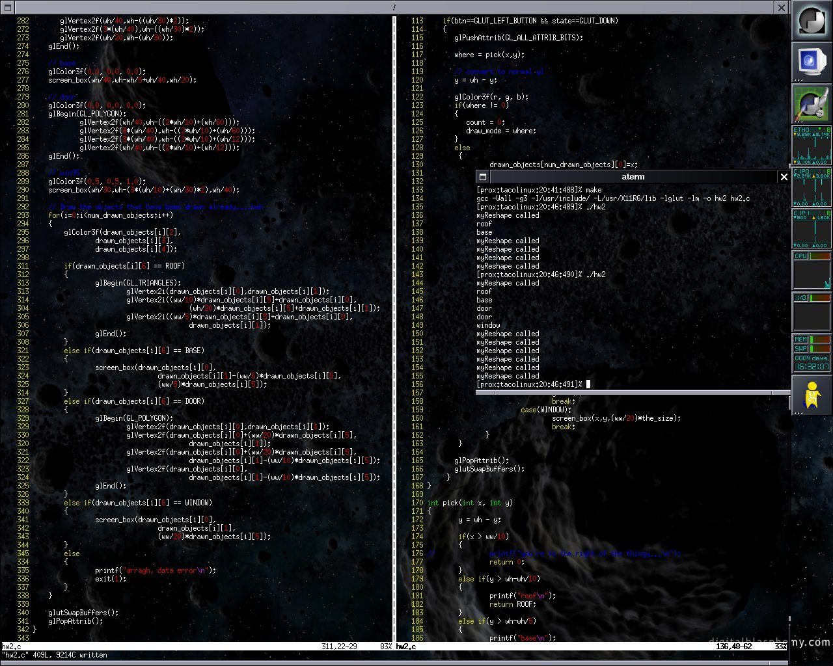Image resolution: width=833 pixels, height=666 pixels.
Task: Open the yellow gg messenger dock icon
Action: (x=812, y=395)
